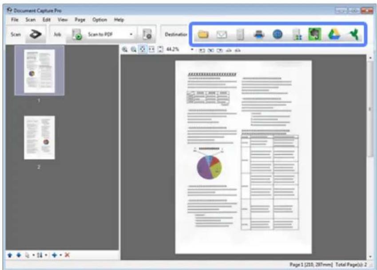The height and width of the screenshot is (270, 377).
Task: Open the Scan menu
Action: coord(31,20)
